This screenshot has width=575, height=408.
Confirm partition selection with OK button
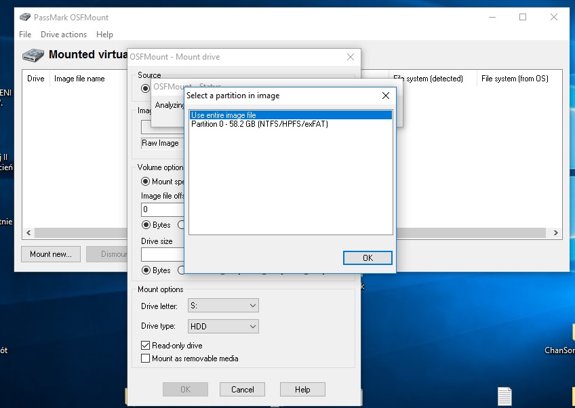pyautogui.click(x=368, y=258)
